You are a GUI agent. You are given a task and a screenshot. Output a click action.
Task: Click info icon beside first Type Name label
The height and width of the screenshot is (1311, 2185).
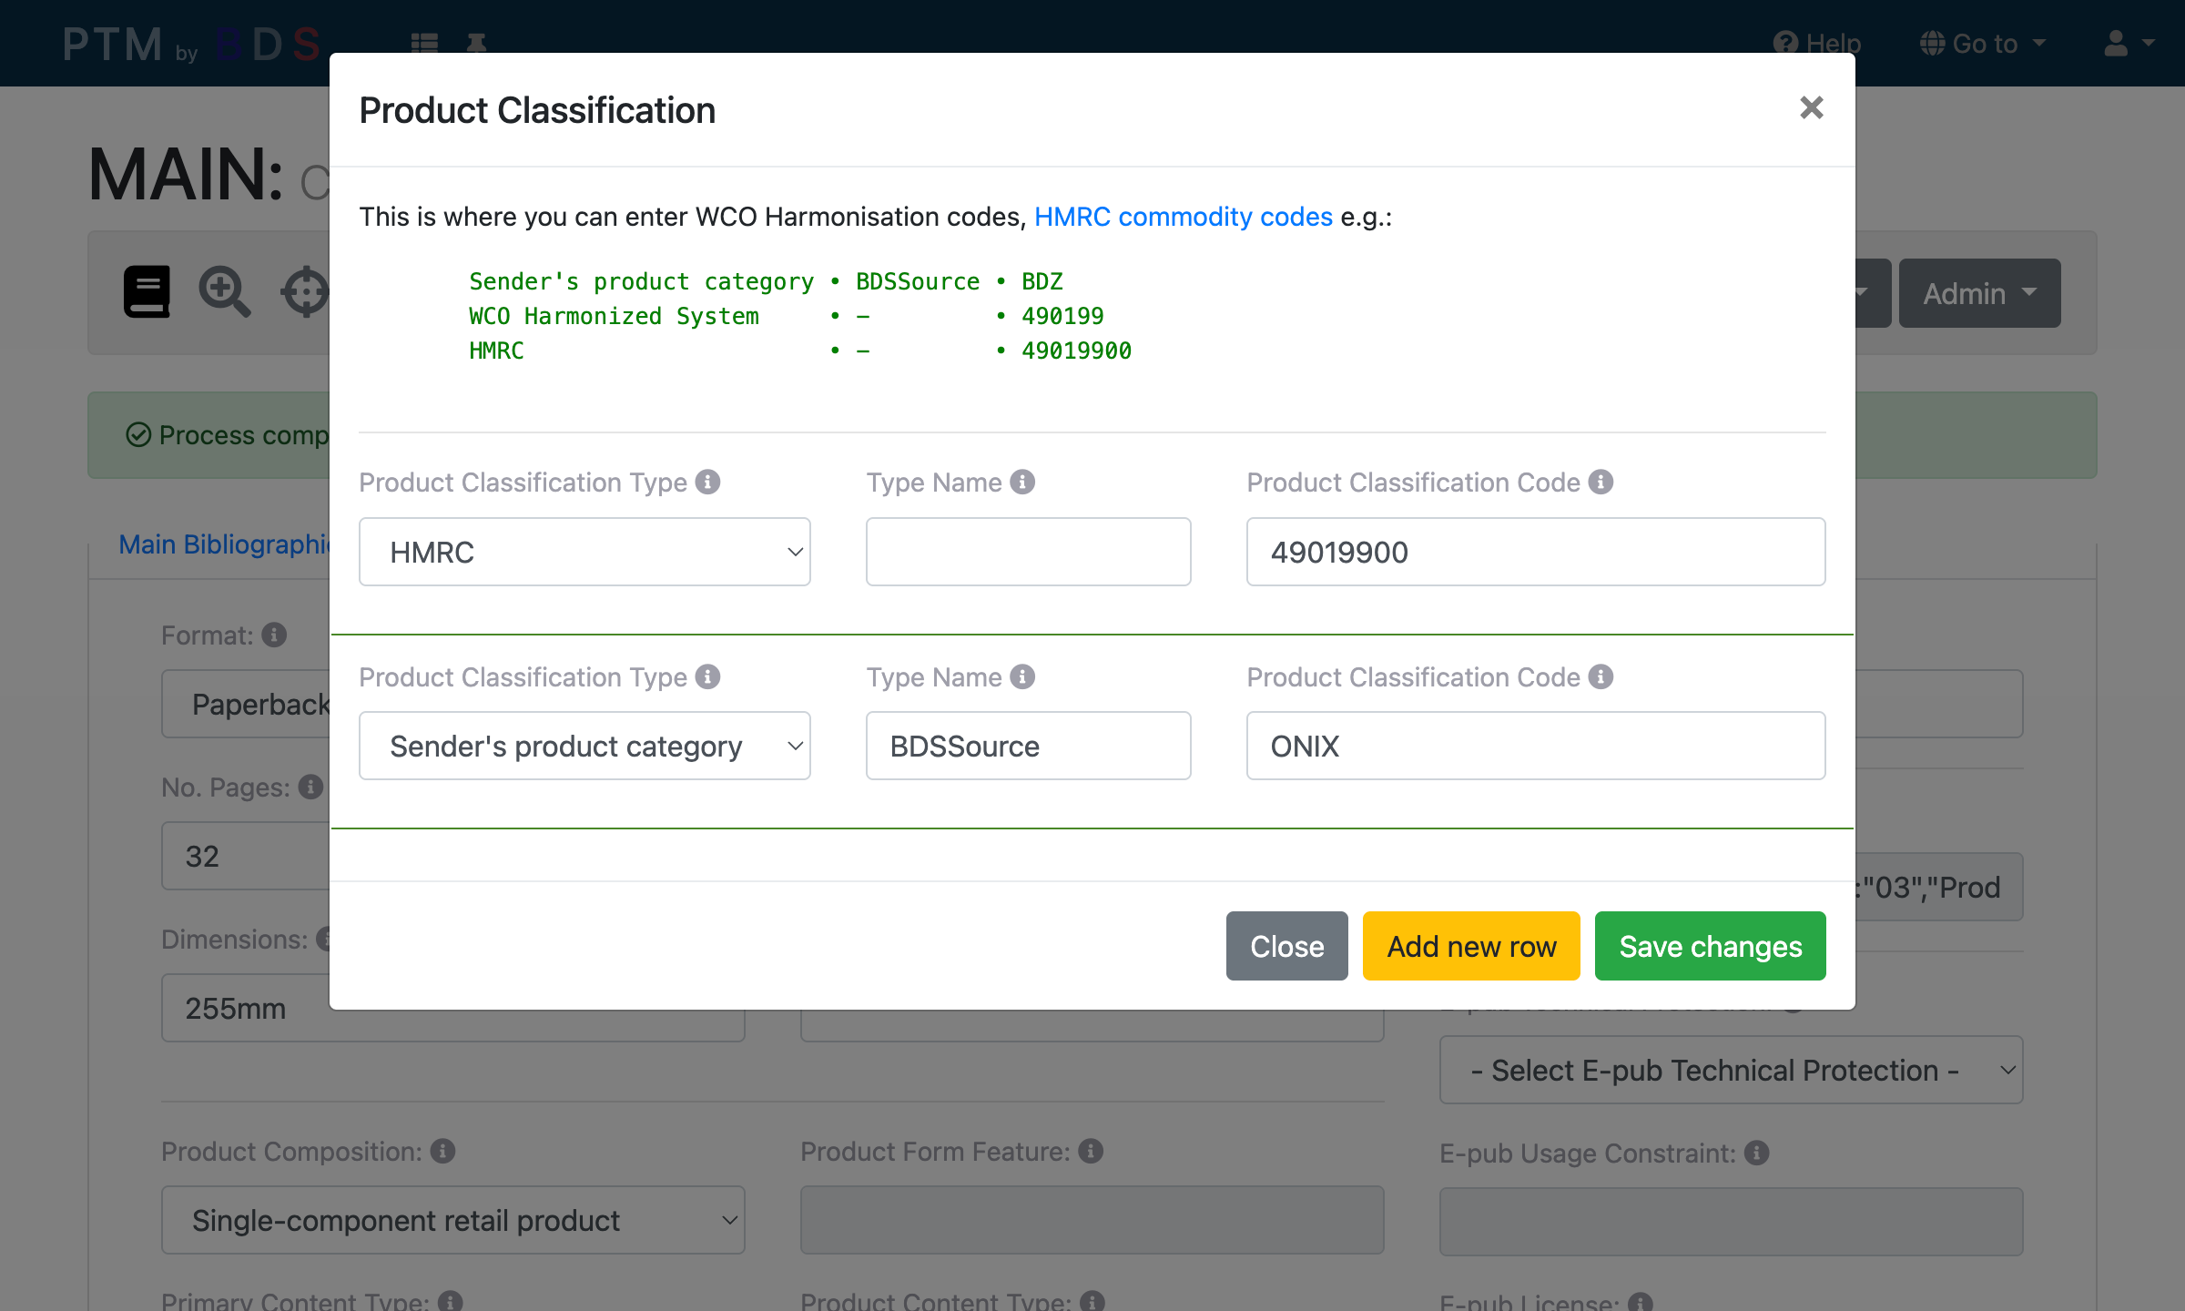click(x=1022, y=482)
